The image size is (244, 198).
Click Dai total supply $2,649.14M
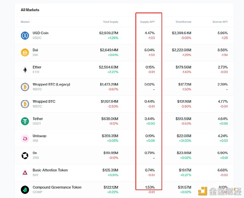[109, 50]
